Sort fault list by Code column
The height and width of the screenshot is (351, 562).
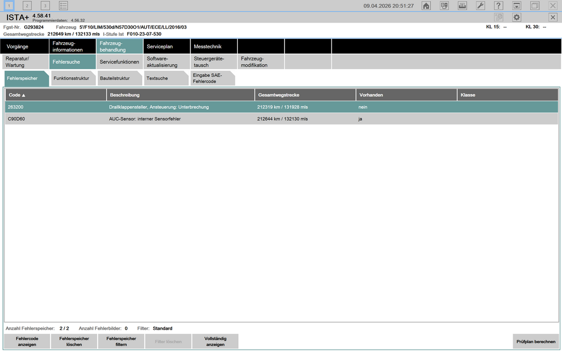[x=55, y=95]
